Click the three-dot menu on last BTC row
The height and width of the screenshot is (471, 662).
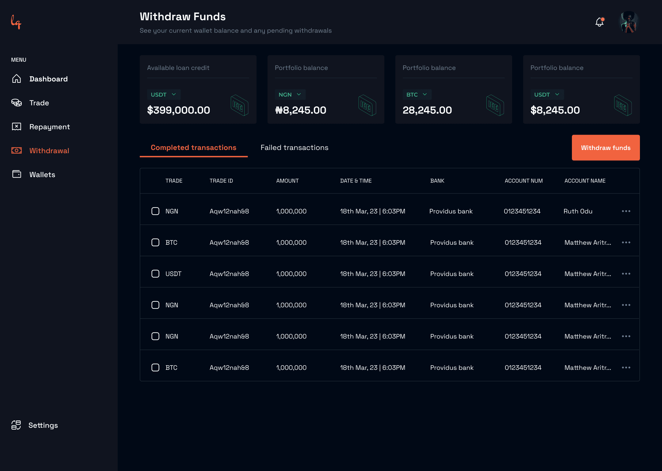coord(626,367)
